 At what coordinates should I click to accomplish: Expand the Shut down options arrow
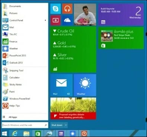[x=66, y=125]
